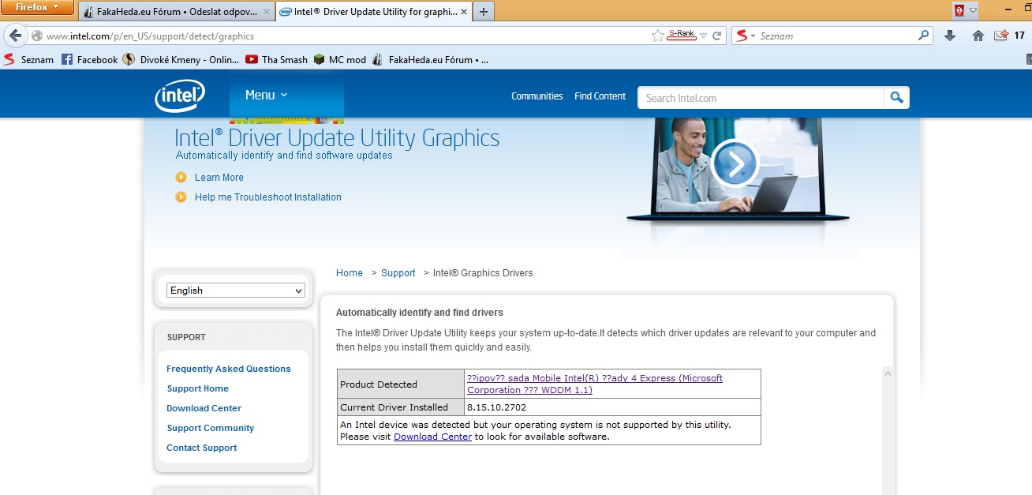Open the Seznam bookmark
The image size is (1032, 495).
point(28,59)
